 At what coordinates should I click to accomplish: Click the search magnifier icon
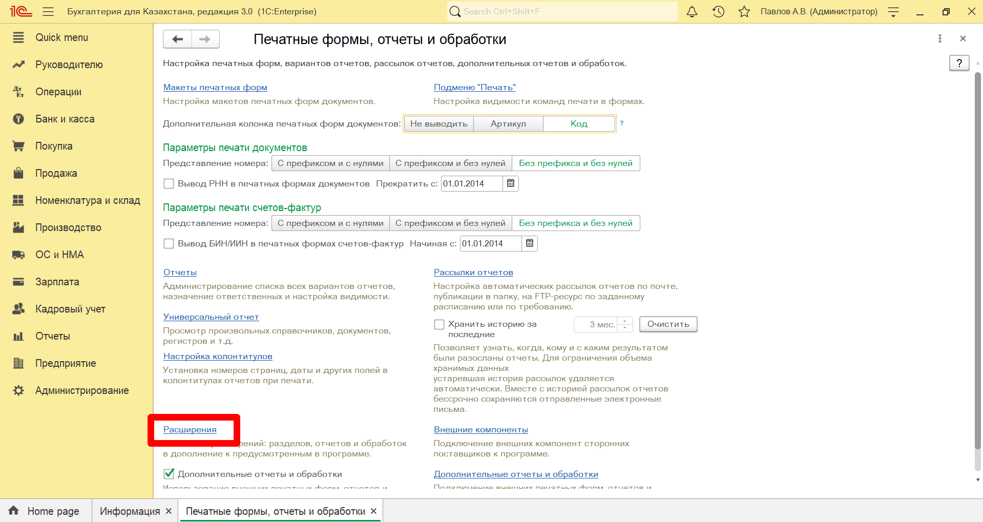point(454,11)
